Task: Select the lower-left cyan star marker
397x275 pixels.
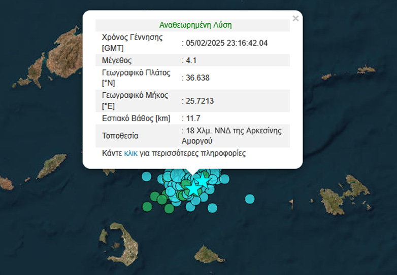Action: pyautogui.click(x=193, y=188)
